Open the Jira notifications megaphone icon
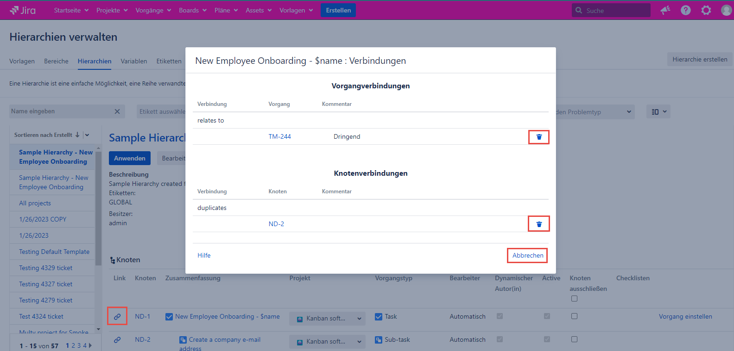This screenshot has width=734, height=351. (x=665, y=10)
